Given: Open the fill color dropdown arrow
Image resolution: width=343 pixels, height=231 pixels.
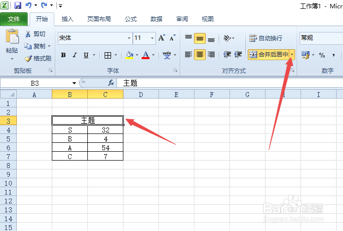Looking at the screenshot, I should coord(137,55).
